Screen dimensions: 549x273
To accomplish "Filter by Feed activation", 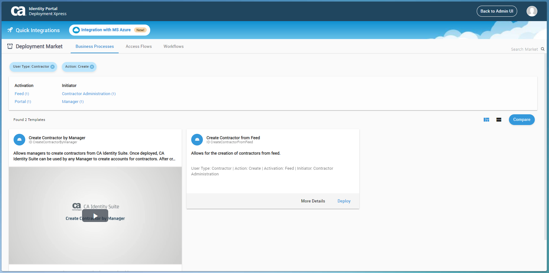I will tap(22, 94).
